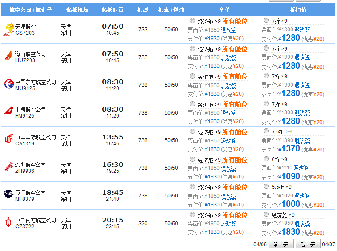Open full-price 退改签 link for MU9125
Image resolution: width=337 pixels, height=251 pixels.
[x=228, y=85]
